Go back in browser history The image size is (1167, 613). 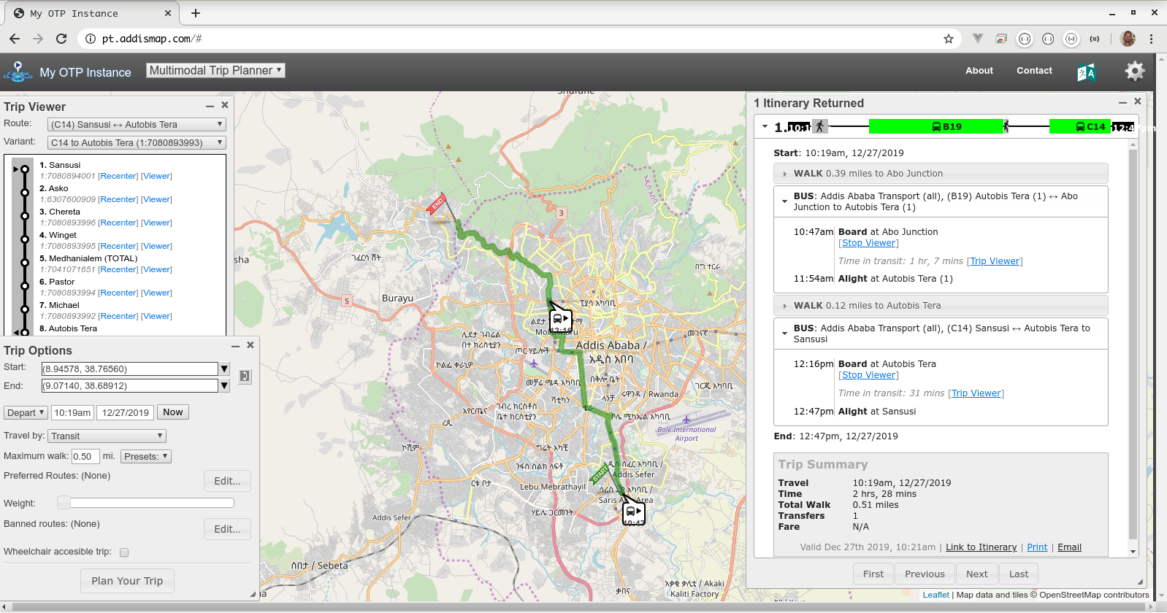(15, 39)
